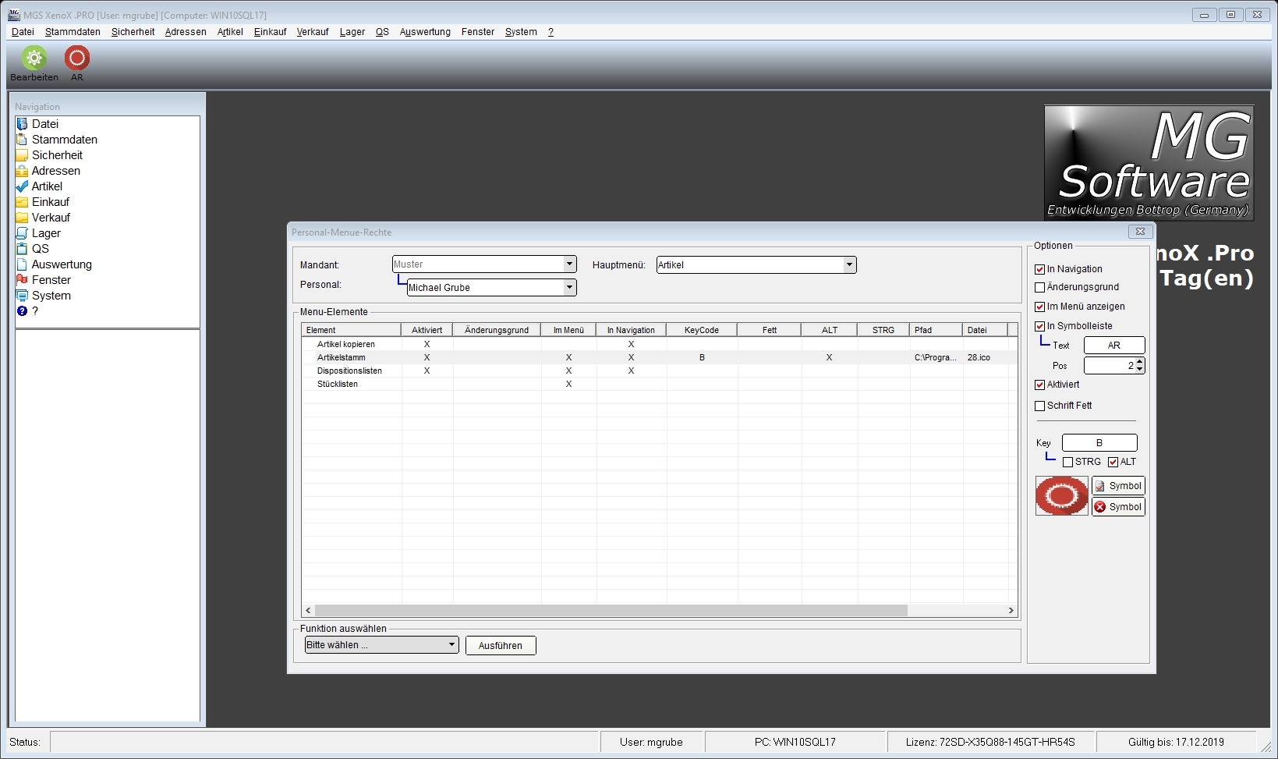Image resolution: width=1278 pixels, height=759 pixels.
Task: Click the MGS XenoX app icon in title bar
Action: tap(14, 15)
